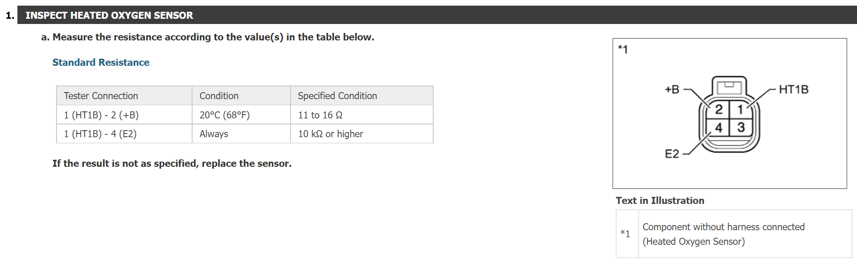Viewport: 857px width, 273px height.
Task: Click the connector latch tab in the diagram
Action: click(729, 86)
